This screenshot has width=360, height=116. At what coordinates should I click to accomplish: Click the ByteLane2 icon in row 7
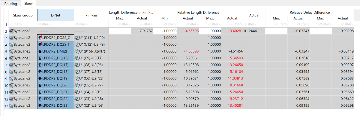tap(11, 65)
